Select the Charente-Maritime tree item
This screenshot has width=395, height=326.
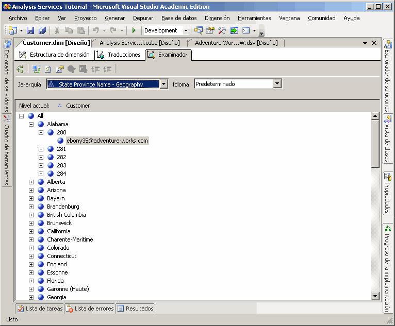coord(70,239)
